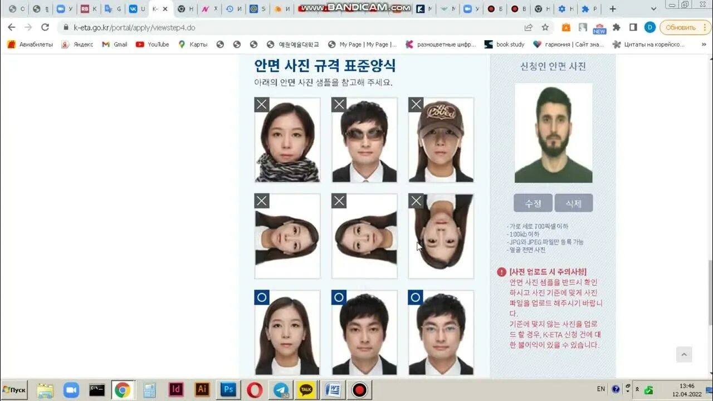Open the Gmail bookmark

(115, 45)
